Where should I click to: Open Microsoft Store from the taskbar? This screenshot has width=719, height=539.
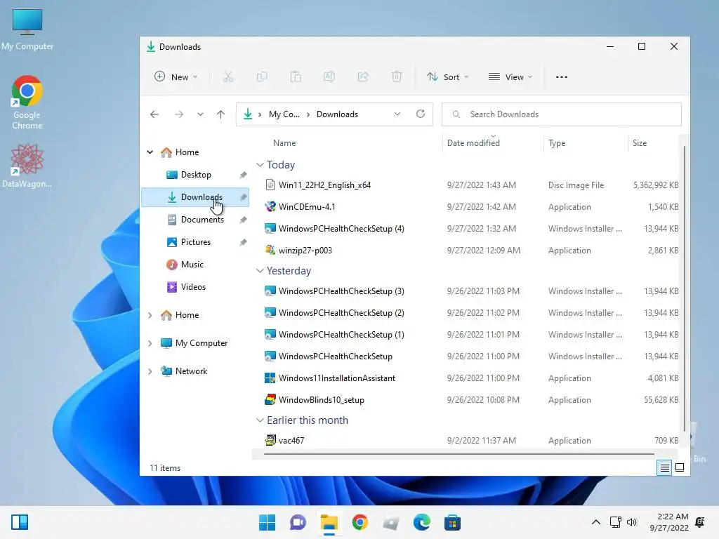453,522
